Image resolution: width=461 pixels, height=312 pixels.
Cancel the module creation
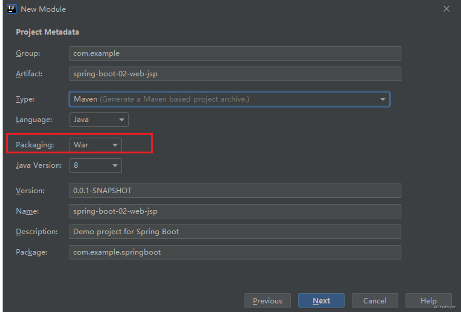[x=375, y=301]
